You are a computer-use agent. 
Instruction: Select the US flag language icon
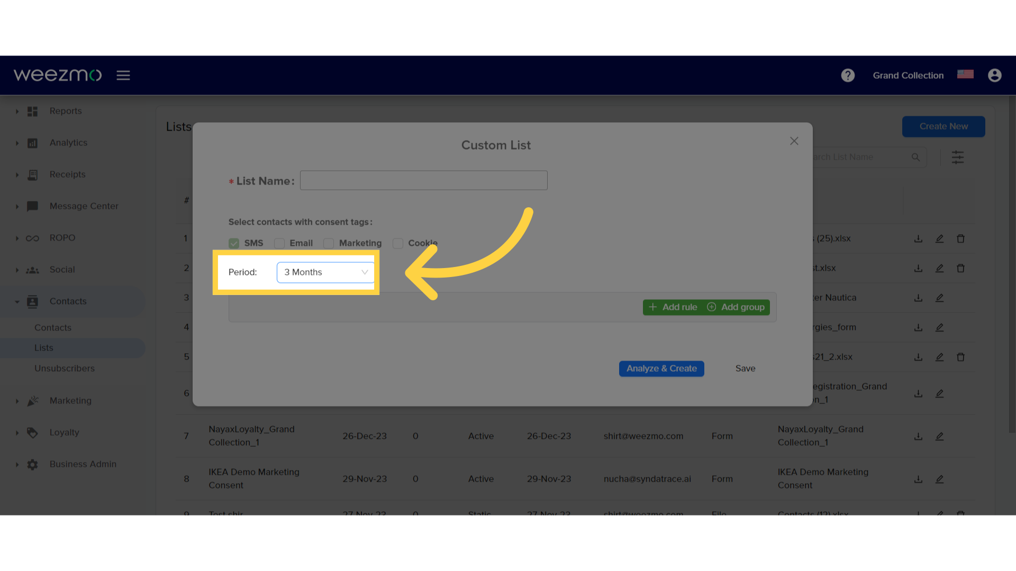click(965, 74)
